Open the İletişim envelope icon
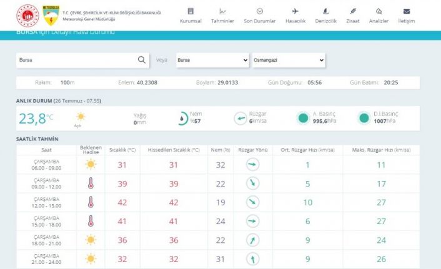This screenshot has height=269, width=441. click(406, 11)
